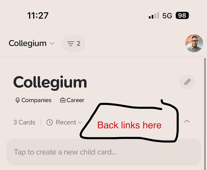Open the Recent sort dropdown chevron

80,123
